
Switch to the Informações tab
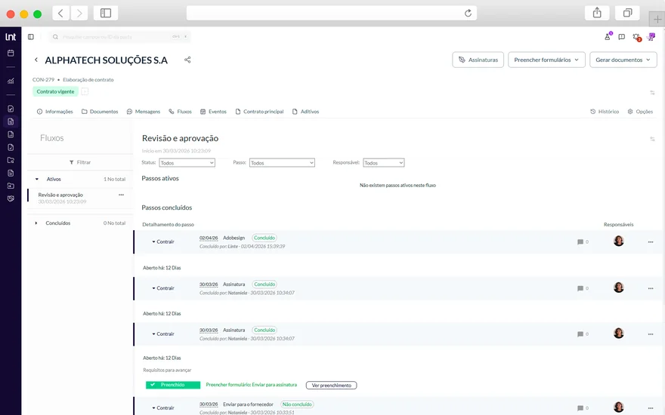click(54, 112)
